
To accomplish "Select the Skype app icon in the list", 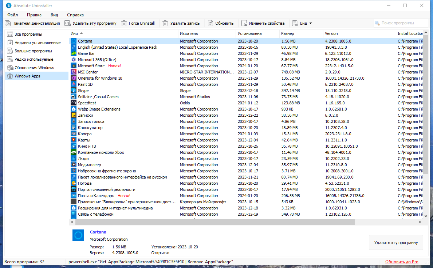I will pyautogui.click(x=74, y=91).
